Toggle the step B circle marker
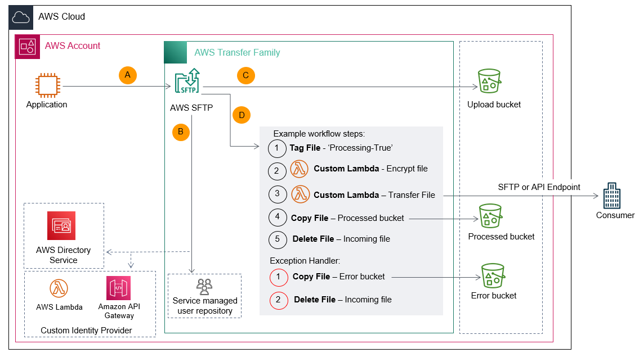Screen dimensions: 639x353 click(181, 133)
